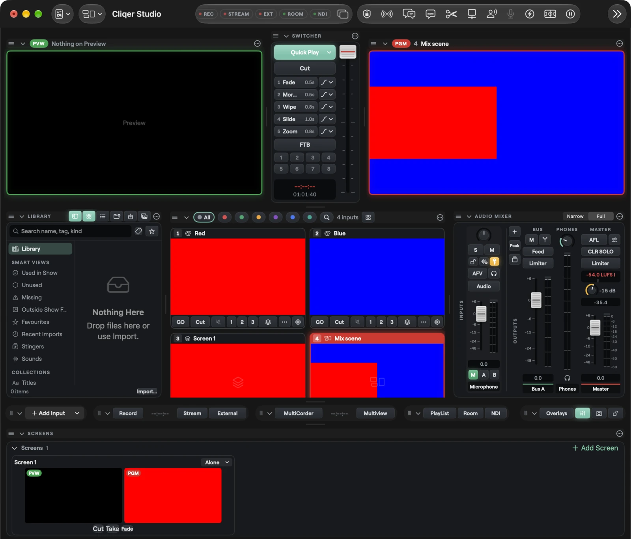Click the tag icon beside library search
The width and height of the screenshot is (631, 539).
tap(138, 231)
